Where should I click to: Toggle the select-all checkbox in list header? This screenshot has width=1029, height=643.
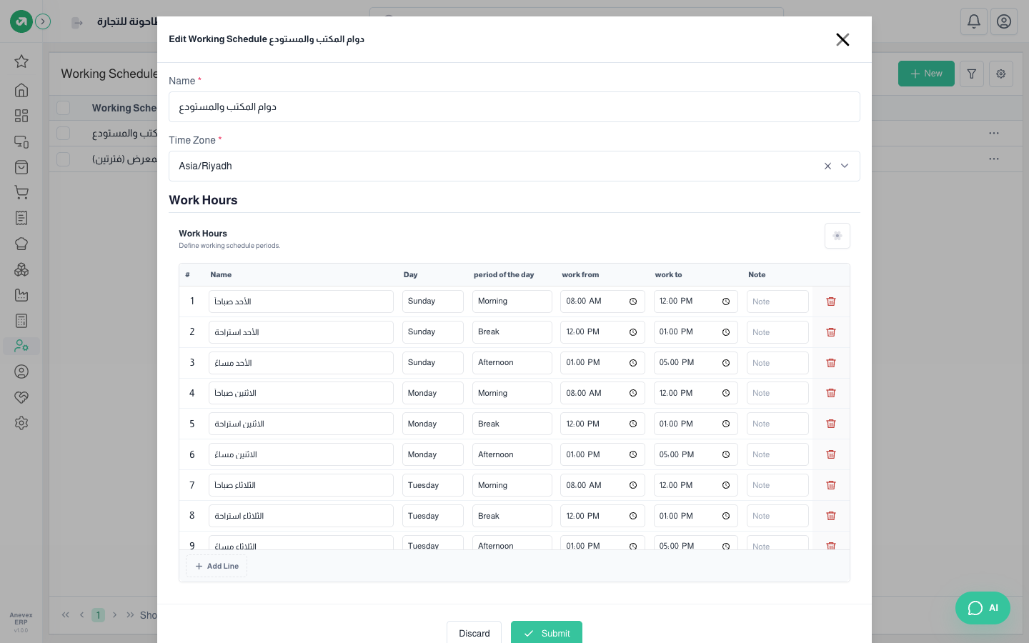(64, 108)
